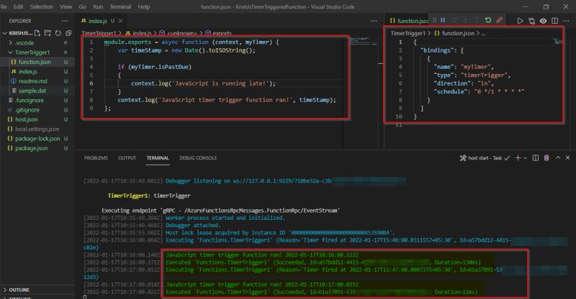This screenshot has width=576, height=299.
Task: Click 'Debugger attached.' terminal line
Action: pyautogui.click(x=193, y=225)
